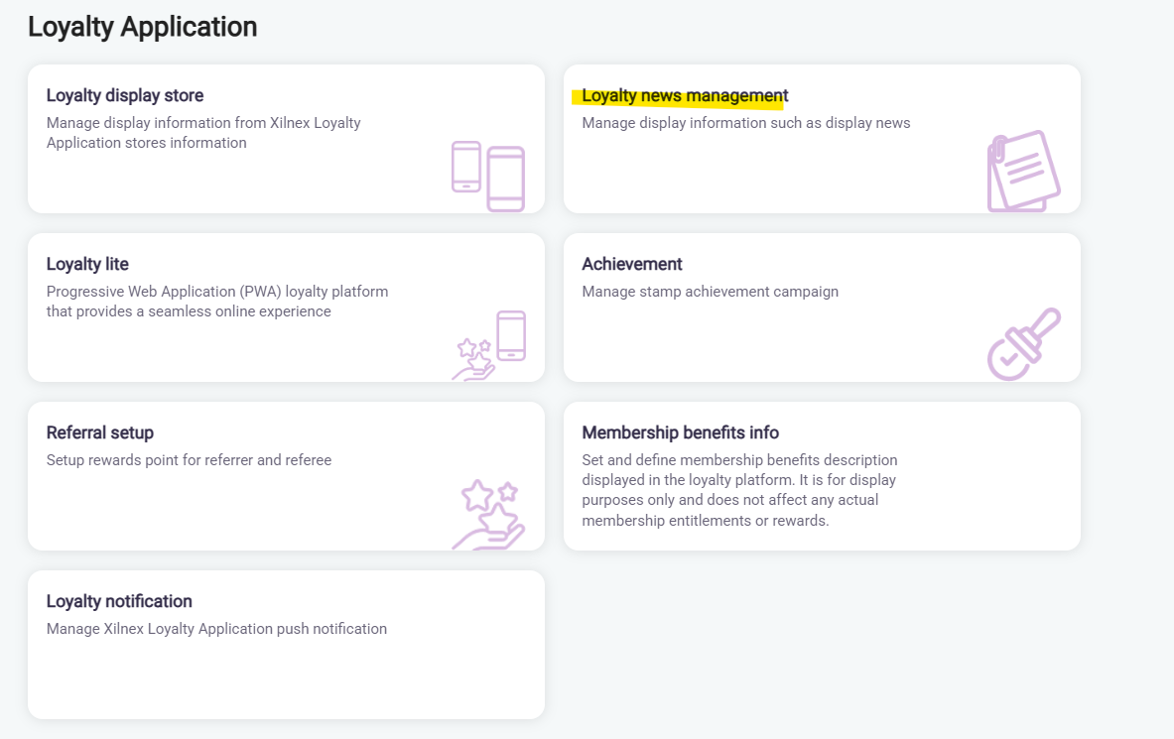Open the Referral setup title
Viewport: 1174px width, 739px height.
[x=100, y=433]
